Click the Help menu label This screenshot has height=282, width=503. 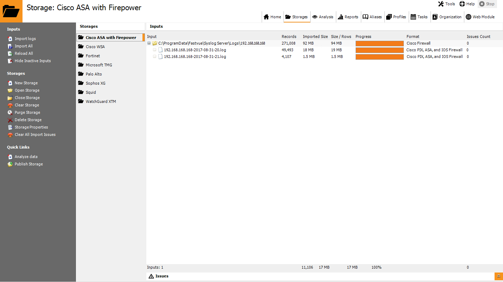[x=471, y=4]
